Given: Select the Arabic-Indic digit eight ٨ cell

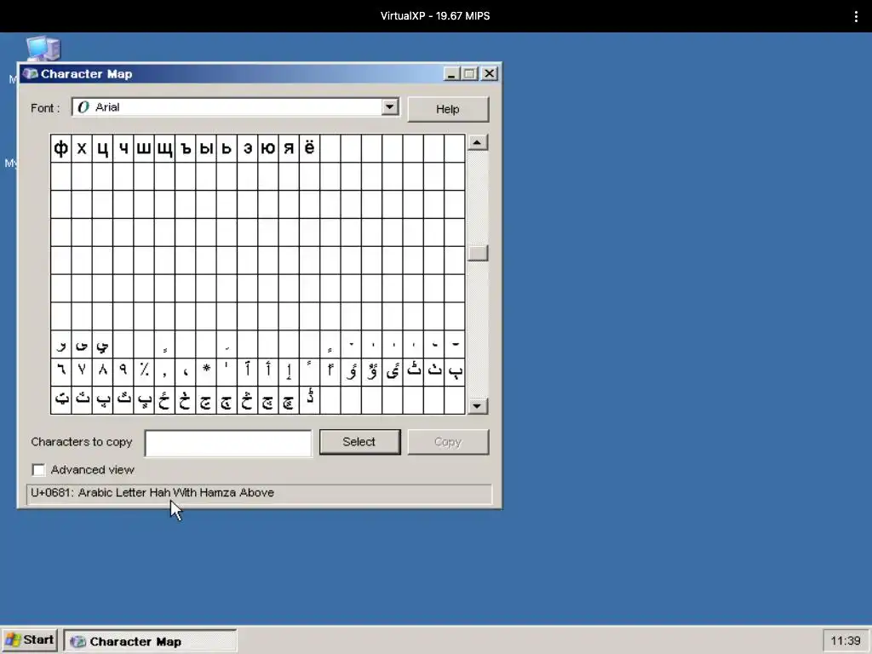Looking at the screenshot, I should tap(102, 372).
